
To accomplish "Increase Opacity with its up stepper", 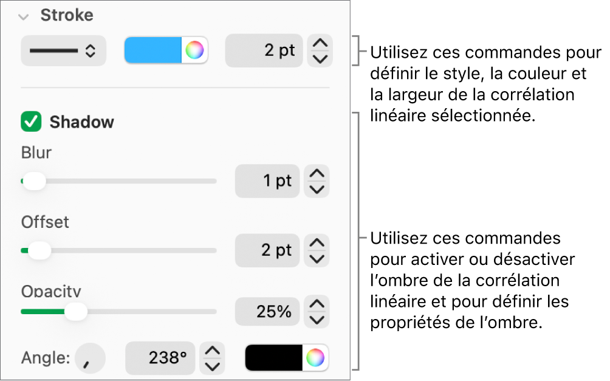I will [x=316, y=305].
